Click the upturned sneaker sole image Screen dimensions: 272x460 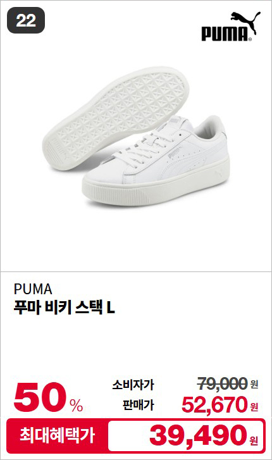coord(115,117)
